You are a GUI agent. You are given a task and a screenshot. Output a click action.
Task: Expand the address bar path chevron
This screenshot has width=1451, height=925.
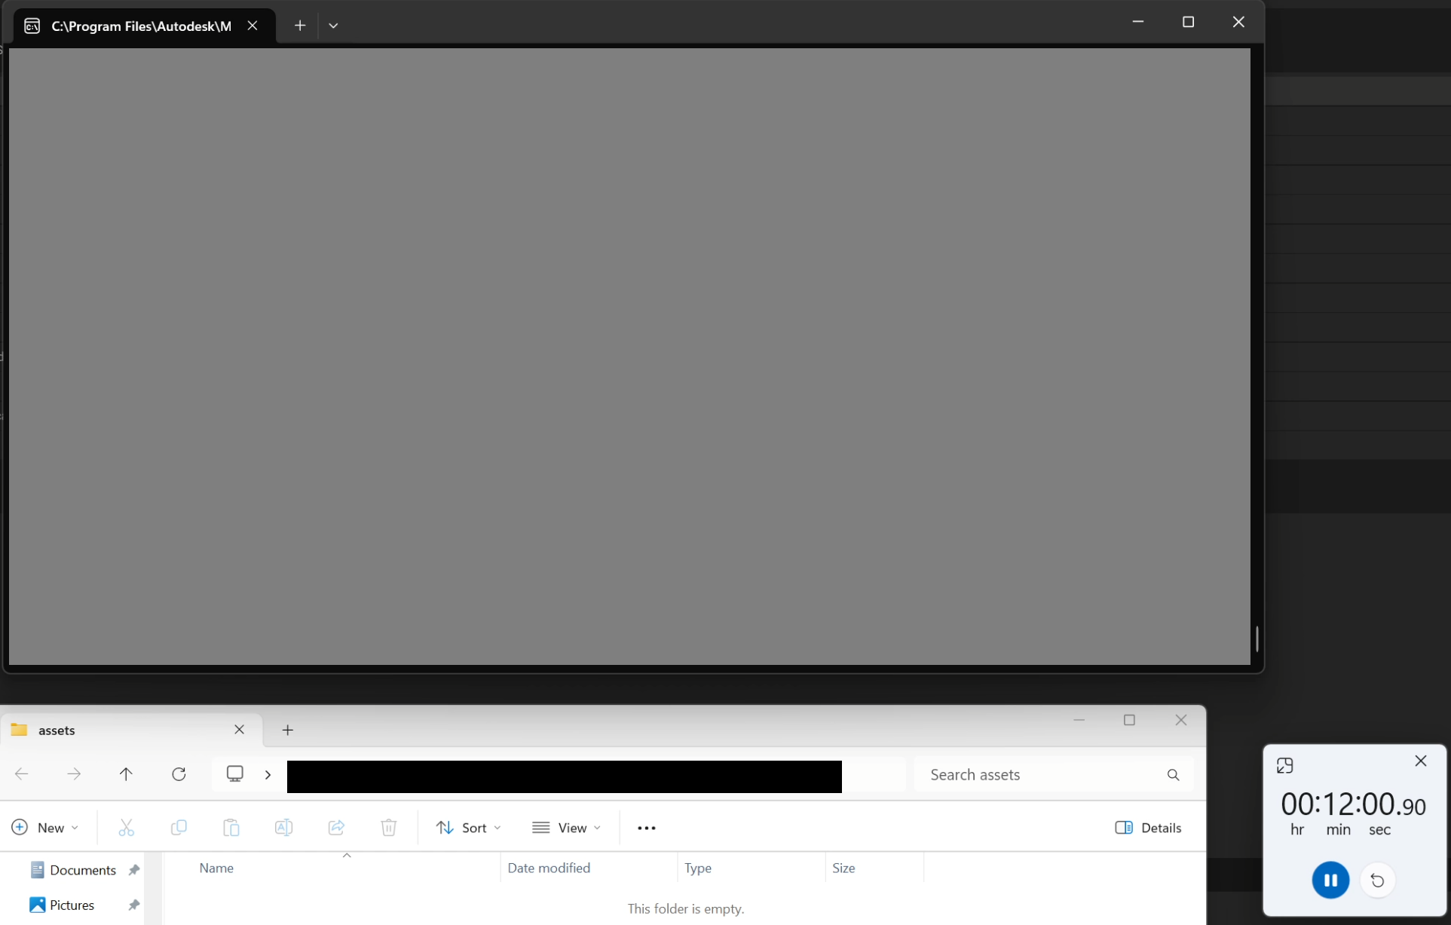click(268, 775)
